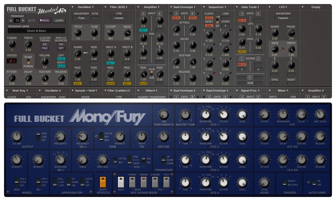This screenshot has height=201, width=336.
Task: Flip the Output High/Low/Off switch
Action: click(x=38, y=137)
